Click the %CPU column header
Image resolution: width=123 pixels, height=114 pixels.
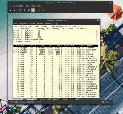click(x=66, y=46)
